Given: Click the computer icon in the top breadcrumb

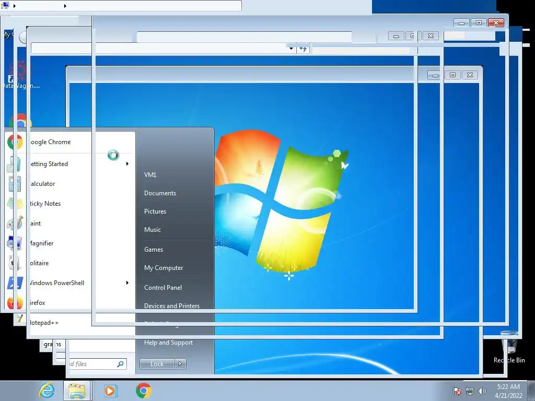Looking at the screenshot, I should click(5, 5).
